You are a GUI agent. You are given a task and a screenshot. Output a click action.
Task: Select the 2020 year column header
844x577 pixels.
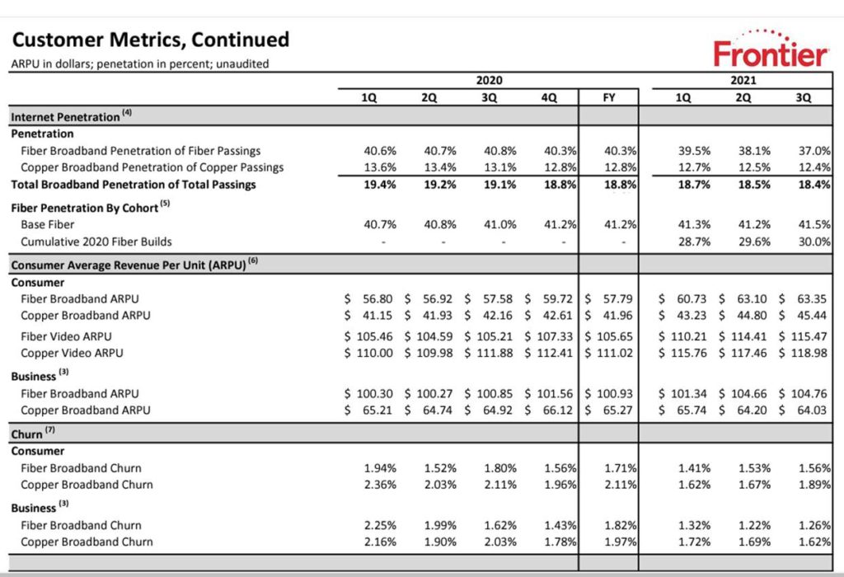489,81
